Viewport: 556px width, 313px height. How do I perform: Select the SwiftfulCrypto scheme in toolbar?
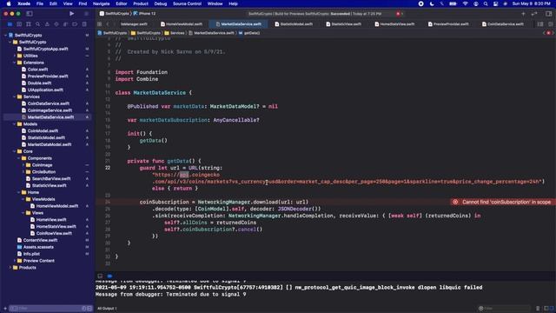pyautogui.click(x=115, y=14)
